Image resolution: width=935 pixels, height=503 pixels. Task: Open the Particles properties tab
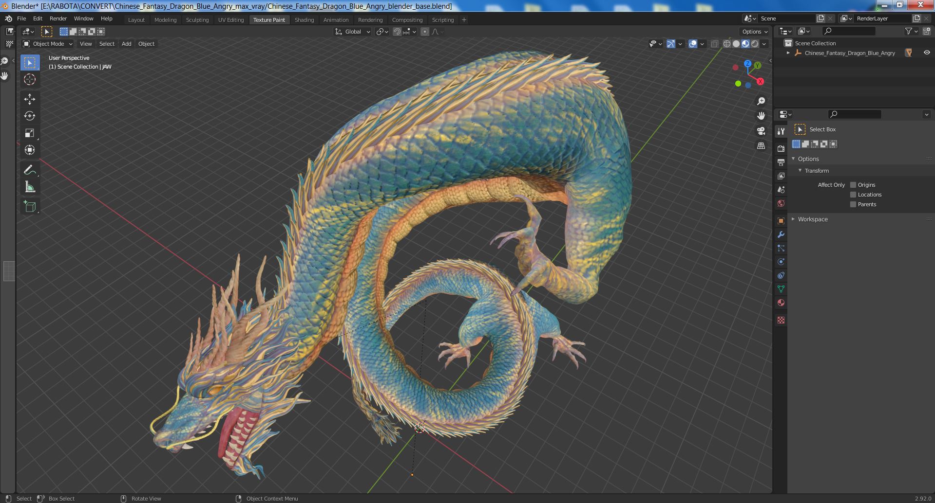coord(781,248)
